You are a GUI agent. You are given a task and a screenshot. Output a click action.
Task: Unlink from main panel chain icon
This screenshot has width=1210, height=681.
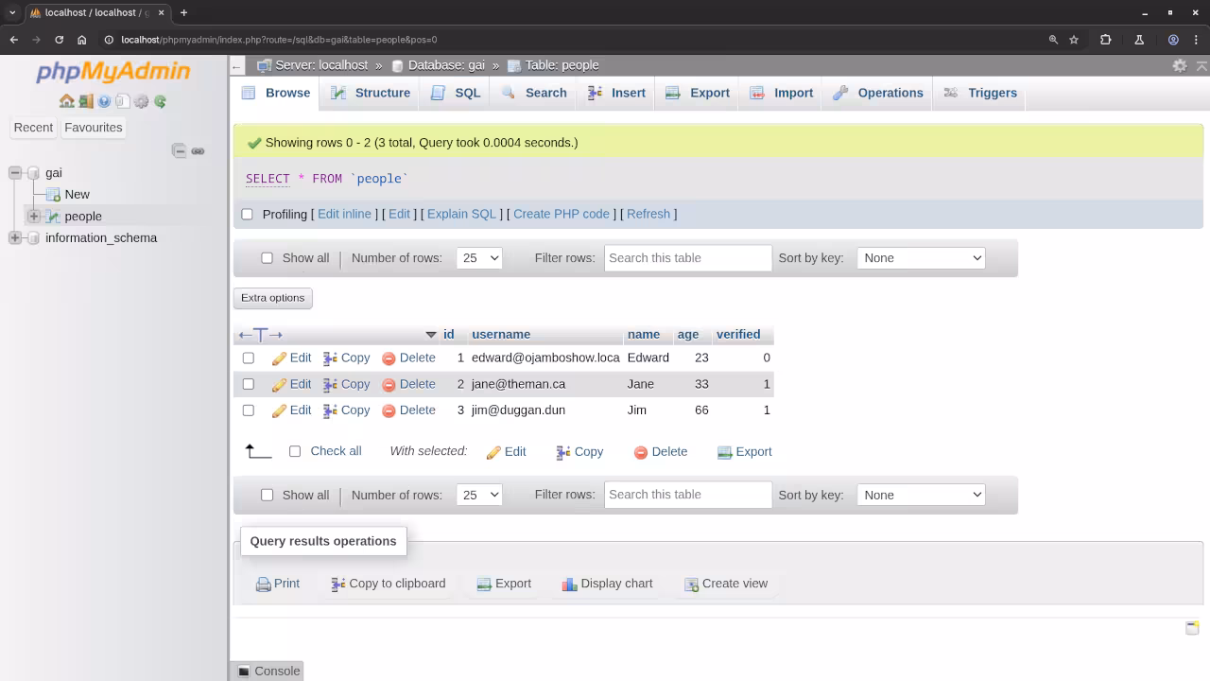coord(198,150)
